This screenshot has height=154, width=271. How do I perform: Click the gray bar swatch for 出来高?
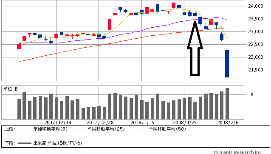(25, 143)
